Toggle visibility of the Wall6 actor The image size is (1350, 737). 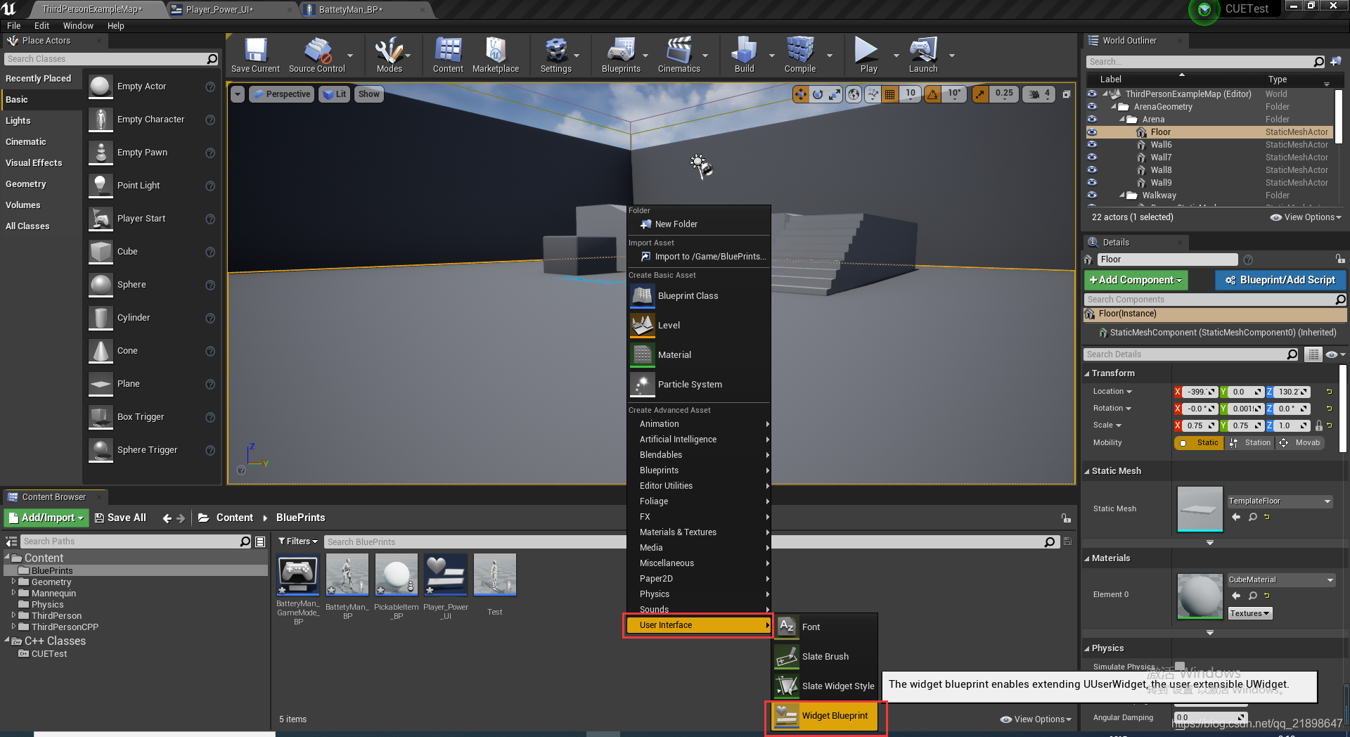coord(1092,145)
